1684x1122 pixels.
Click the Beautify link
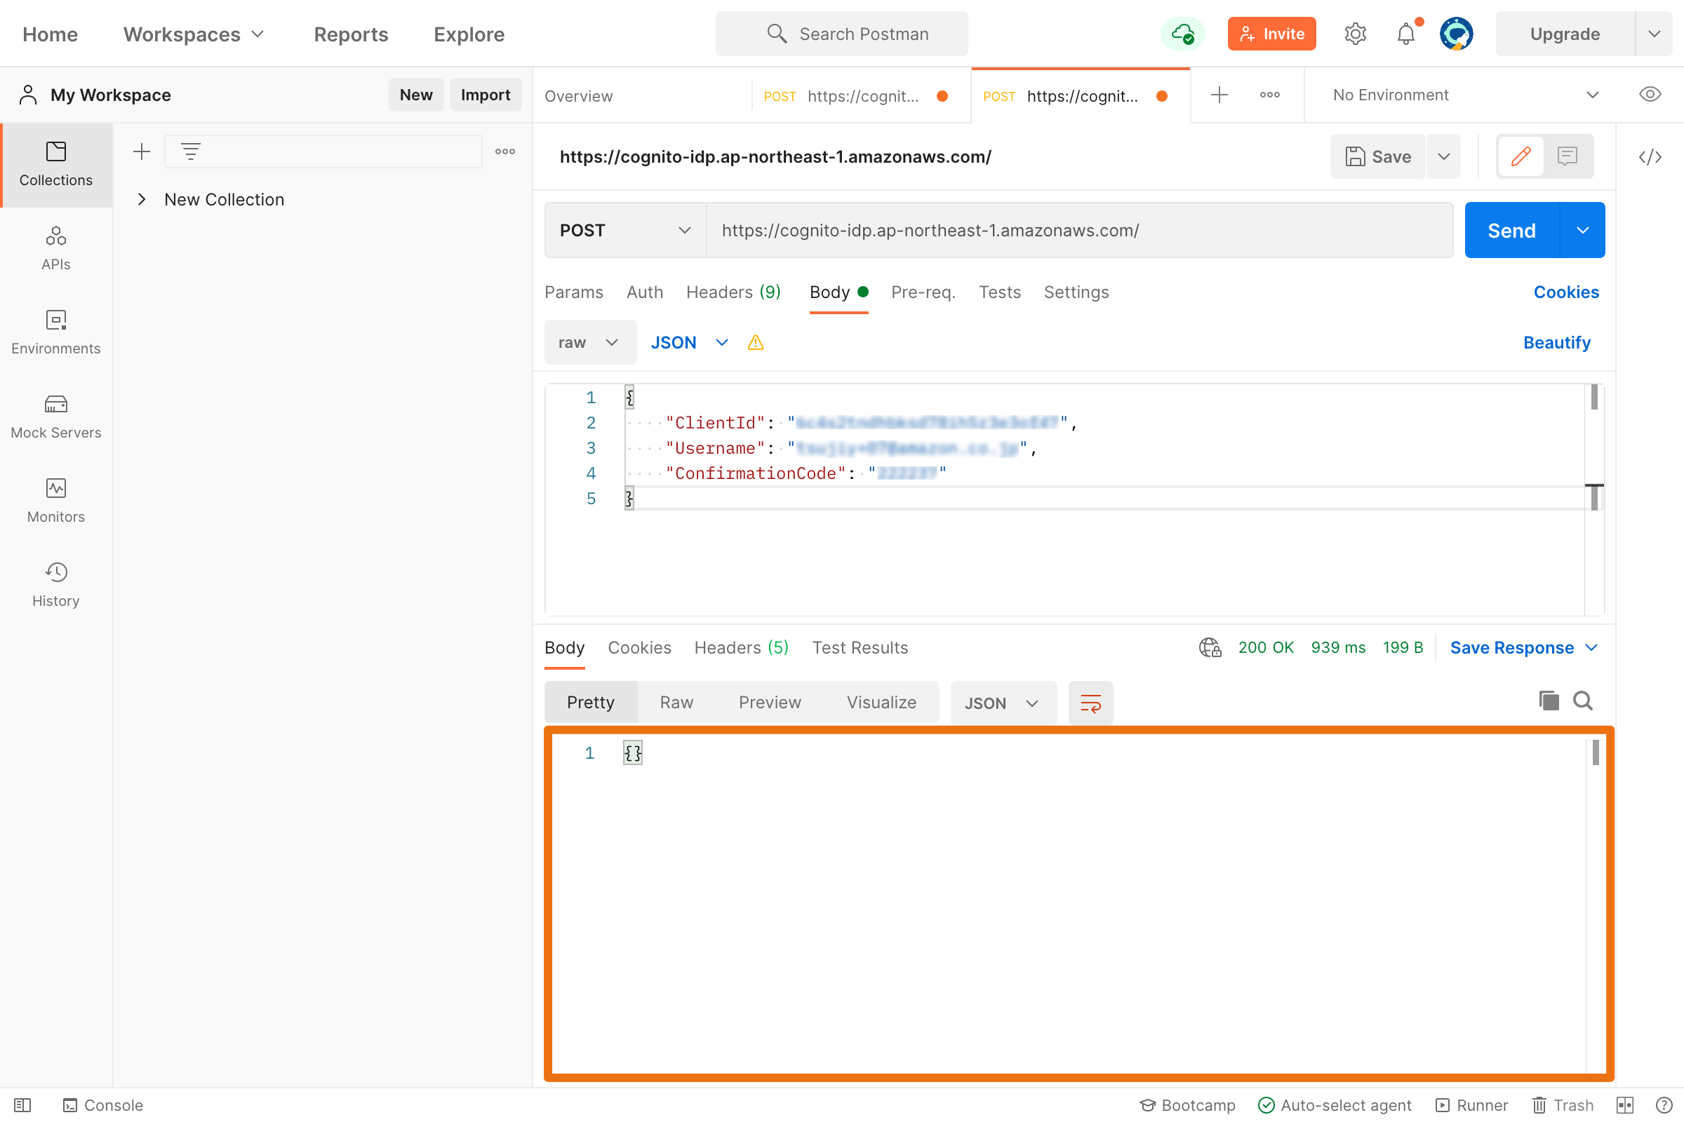[x=1556, y=343]
